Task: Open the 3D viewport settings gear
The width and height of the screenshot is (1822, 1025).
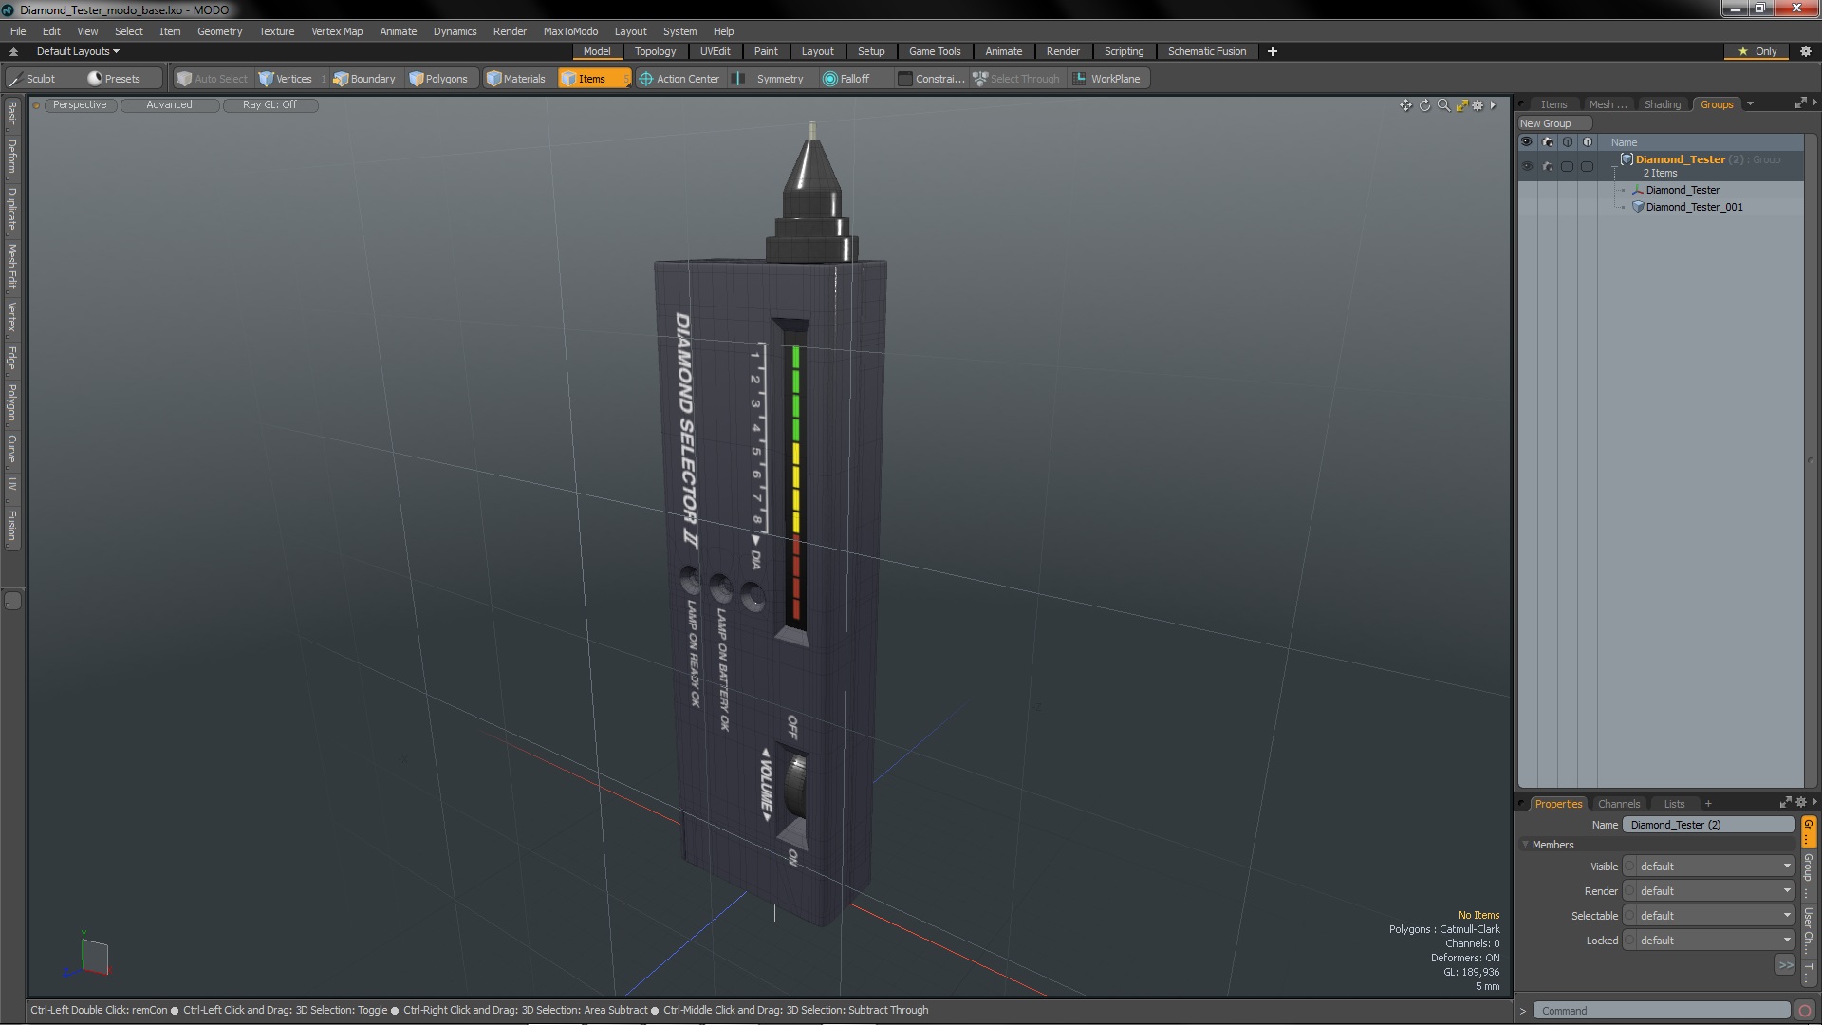Action: [1478, 105]
